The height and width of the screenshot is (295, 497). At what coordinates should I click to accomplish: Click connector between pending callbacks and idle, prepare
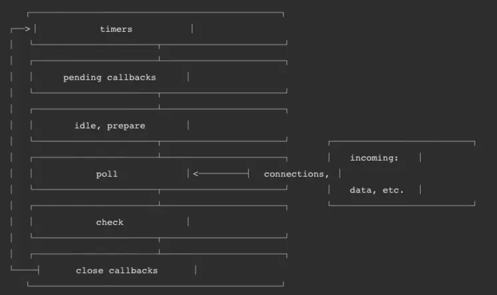coord(159,101)
